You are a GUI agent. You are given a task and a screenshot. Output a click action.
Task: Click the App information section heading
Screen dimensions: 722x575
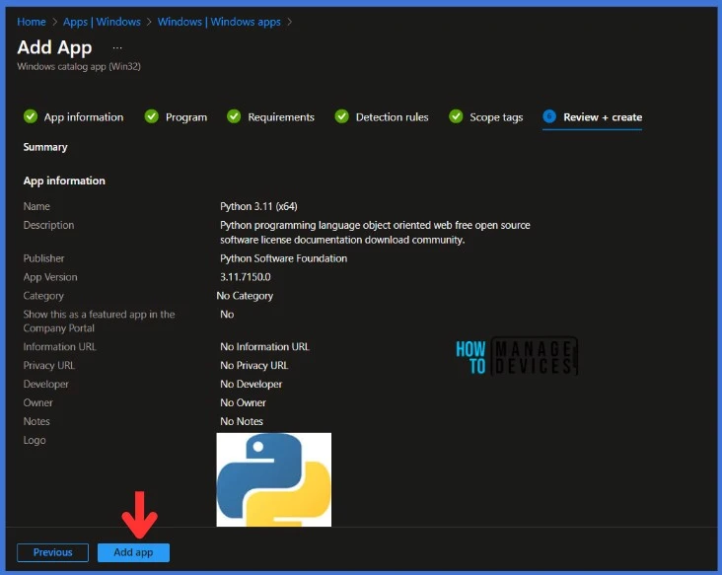click(x=64, y=180)
